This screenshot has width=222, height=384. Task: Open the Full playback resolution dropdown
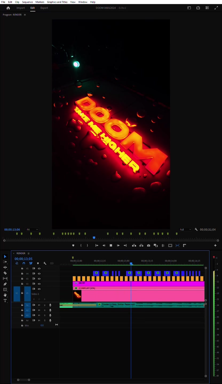point(185,229)
